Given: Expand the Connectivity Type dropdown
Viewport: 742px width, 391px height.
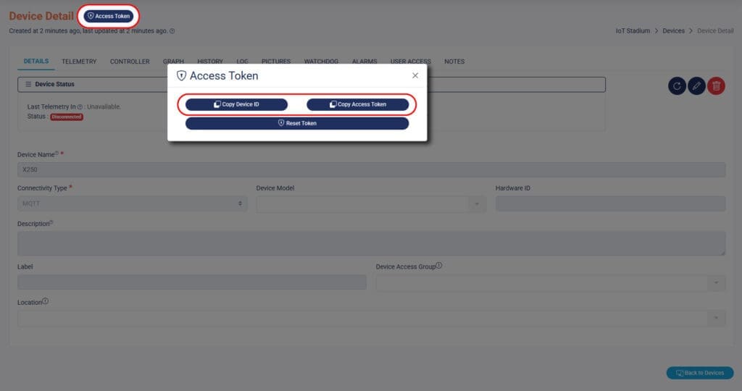Looking at the screenshot, I should 132,204.
